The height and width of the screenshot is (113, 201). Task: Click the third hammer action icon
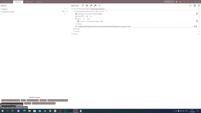[95, 5]
